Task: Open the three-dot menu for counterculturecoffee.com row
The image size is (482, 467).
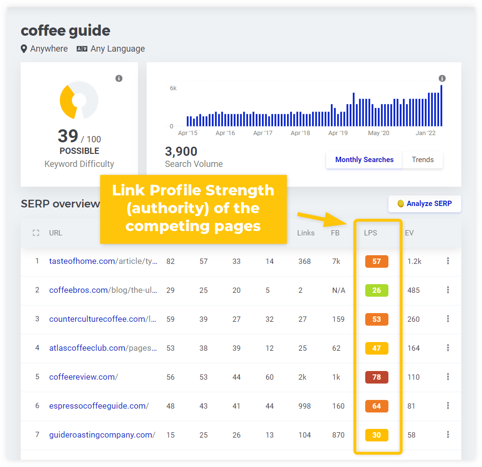Action: point(448,319)
